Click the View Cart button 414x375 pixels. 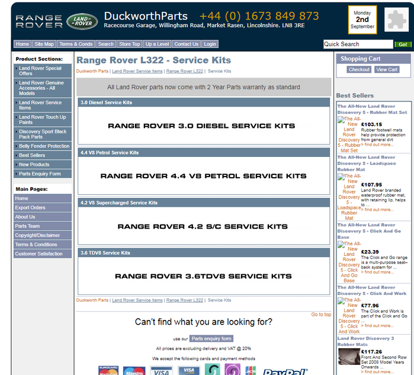387,69
